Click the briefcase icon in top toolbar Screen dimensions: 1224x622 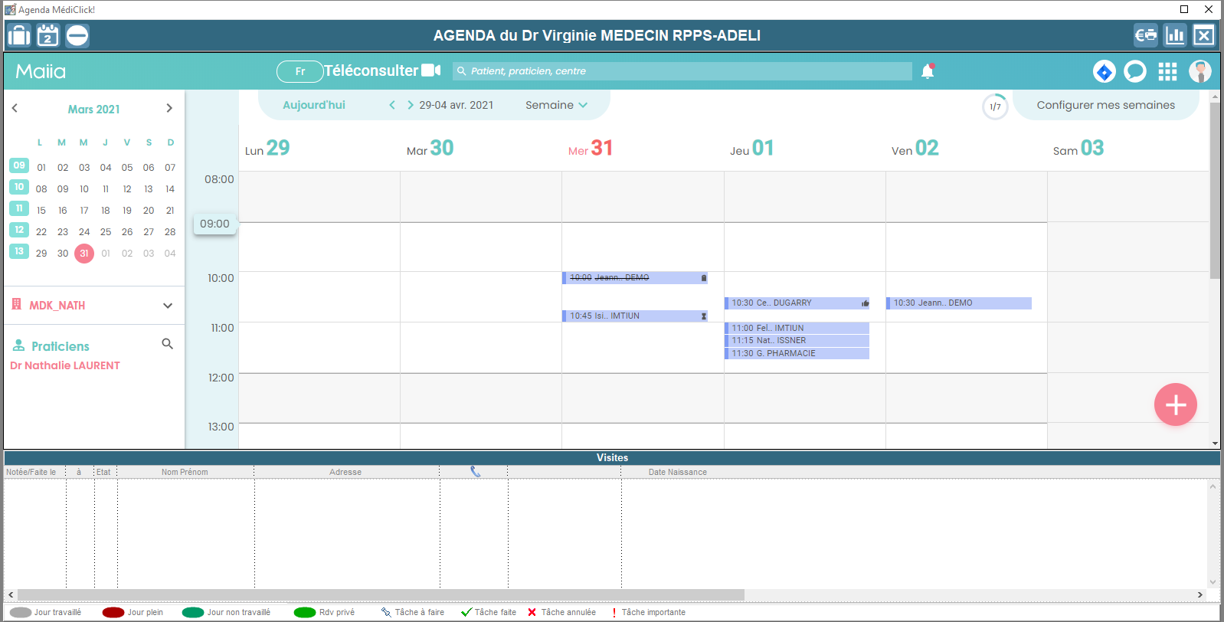coord(19,35)
